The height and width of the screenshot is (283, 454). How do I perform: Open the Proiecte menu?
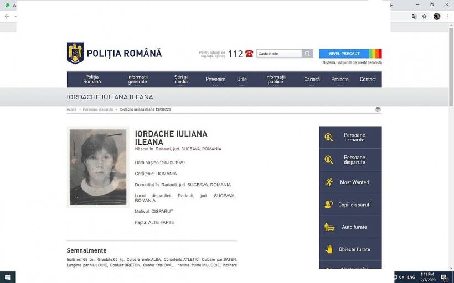click(340, 79)
